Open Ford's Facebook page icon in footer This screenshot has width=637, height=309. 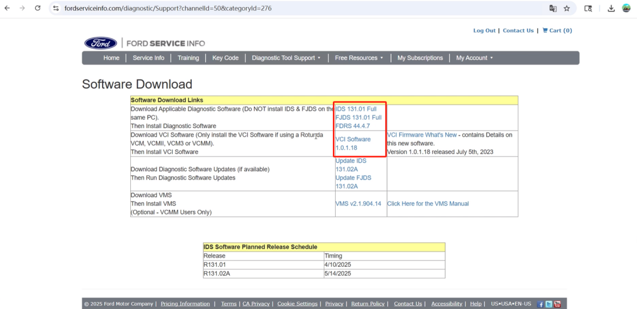tap(540, 304)
